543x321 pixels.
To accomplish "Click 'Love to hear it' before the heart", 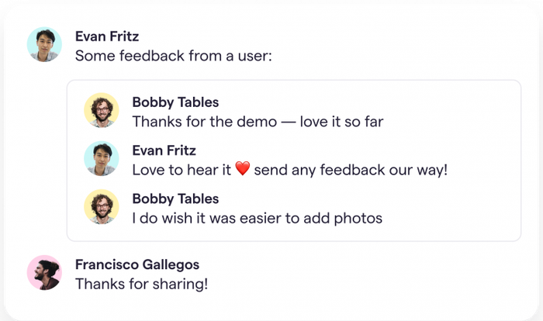I will pos(182,170).
